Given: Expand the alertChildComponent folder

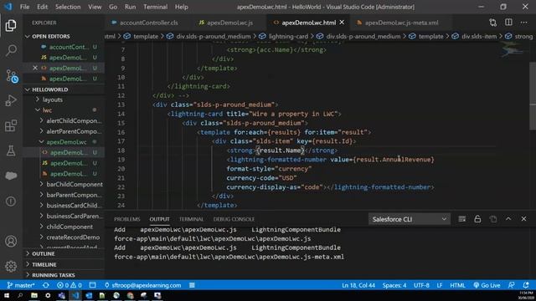Looking at the screenshot, I should 74,120.
